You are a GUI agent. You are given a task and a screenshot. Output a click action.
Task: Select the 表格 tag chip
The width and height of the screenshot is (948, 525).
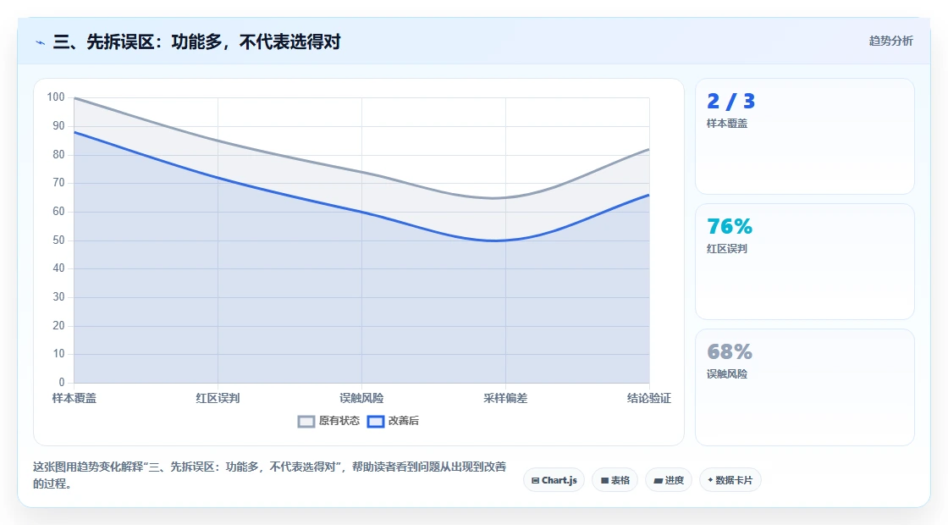click(615, 480)
